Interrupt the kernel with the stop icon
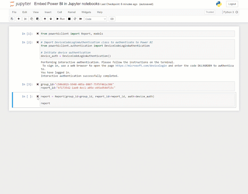Screen dimensions: 248x194 pyautogui.click(x=69, y=19)
